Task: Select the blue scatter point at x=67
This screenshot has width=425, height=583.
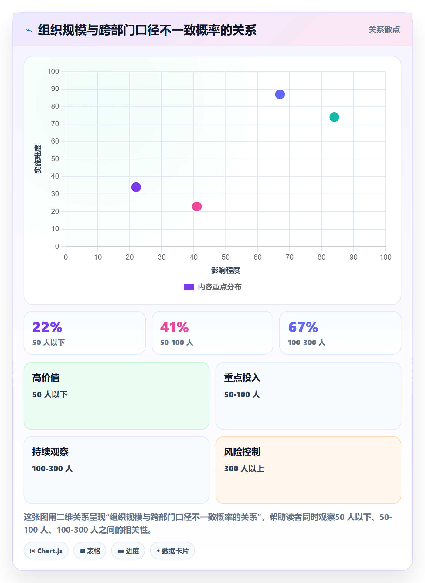Action: [x=280, y=94]
